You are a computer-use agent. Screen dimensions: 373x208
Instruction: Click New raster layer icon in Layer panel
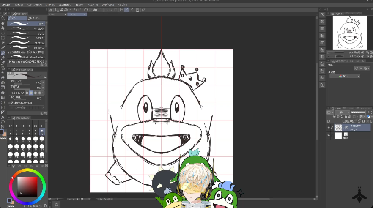[344, 121]
